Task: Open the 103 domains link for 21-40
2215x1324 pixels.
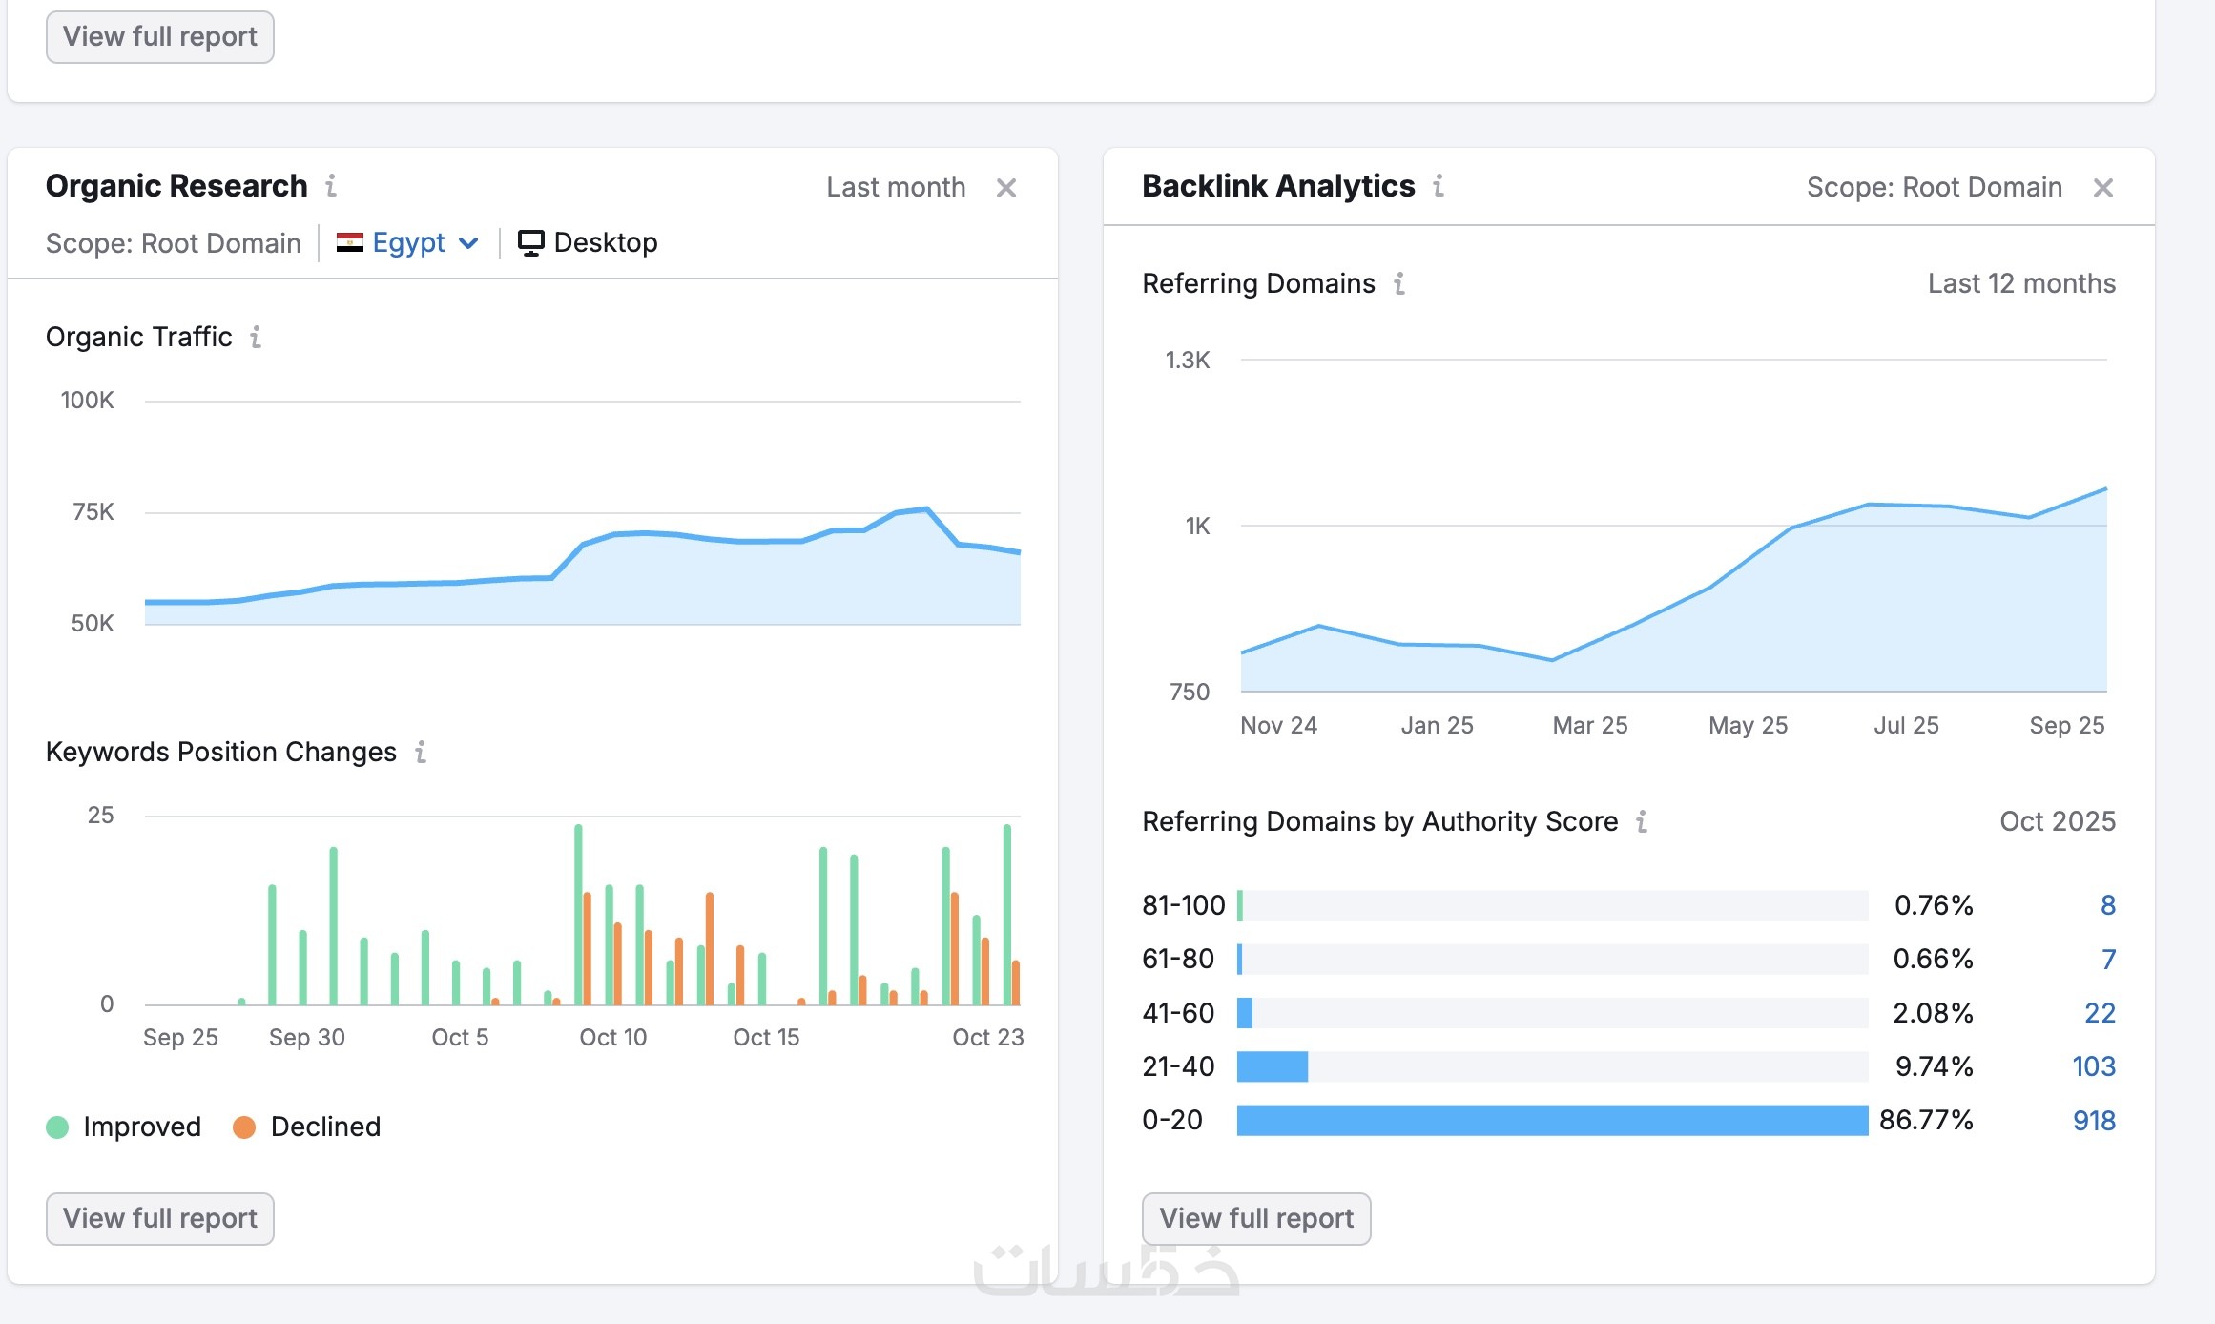Action: [2093, 1065]
